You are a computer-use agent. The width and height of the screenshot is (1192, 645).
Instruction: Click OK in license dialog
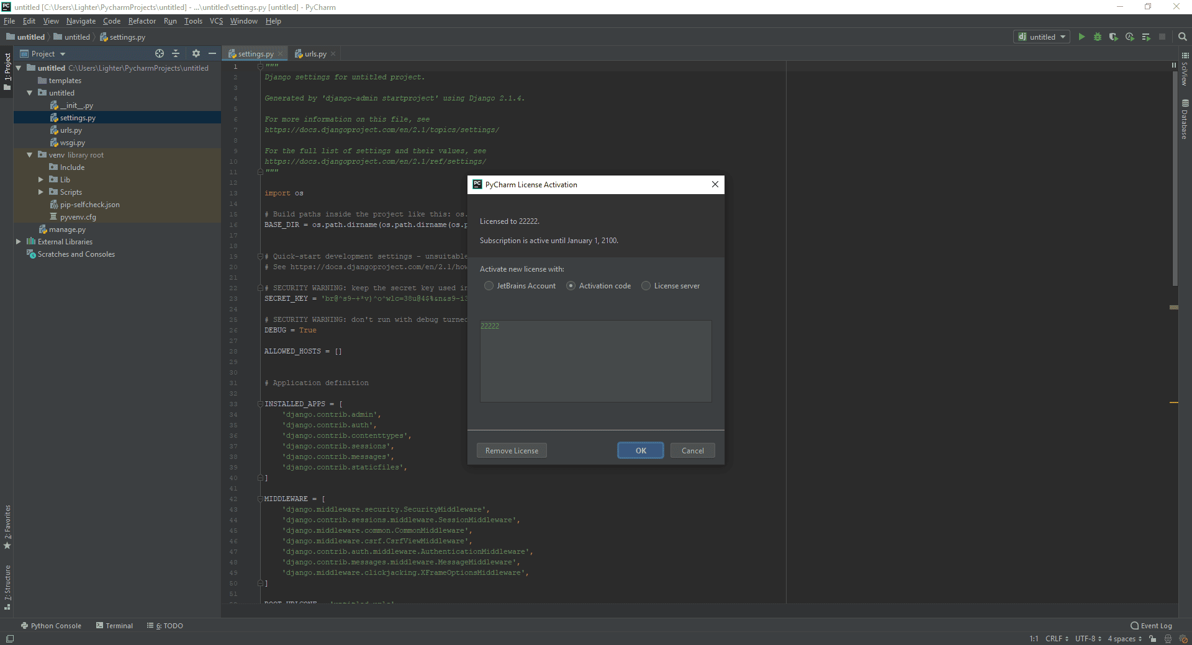click(x=641, y=451)
